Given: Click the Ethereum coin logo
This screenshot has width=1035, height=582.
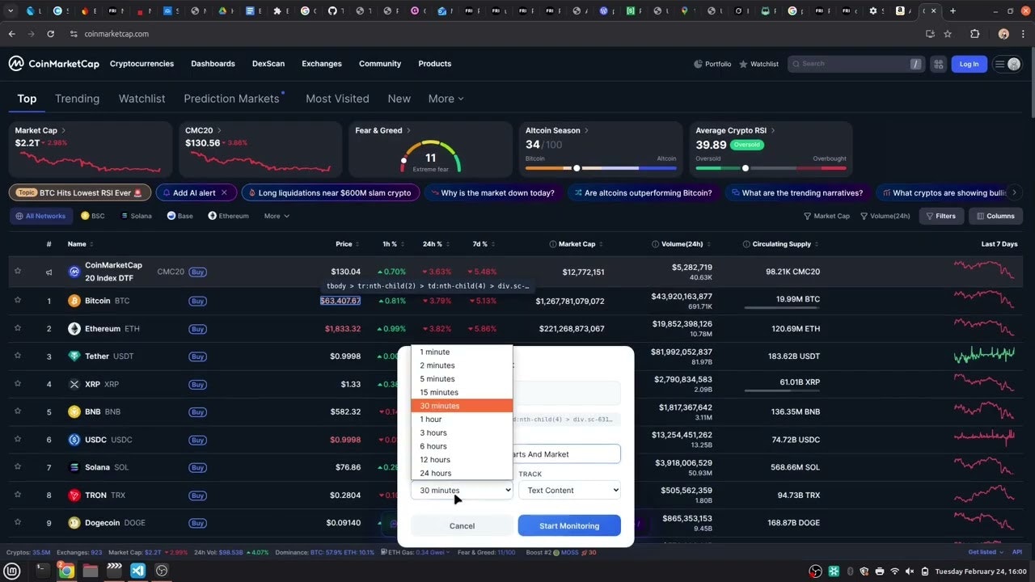Looking at the screenshot, I should tap(74, 329).
